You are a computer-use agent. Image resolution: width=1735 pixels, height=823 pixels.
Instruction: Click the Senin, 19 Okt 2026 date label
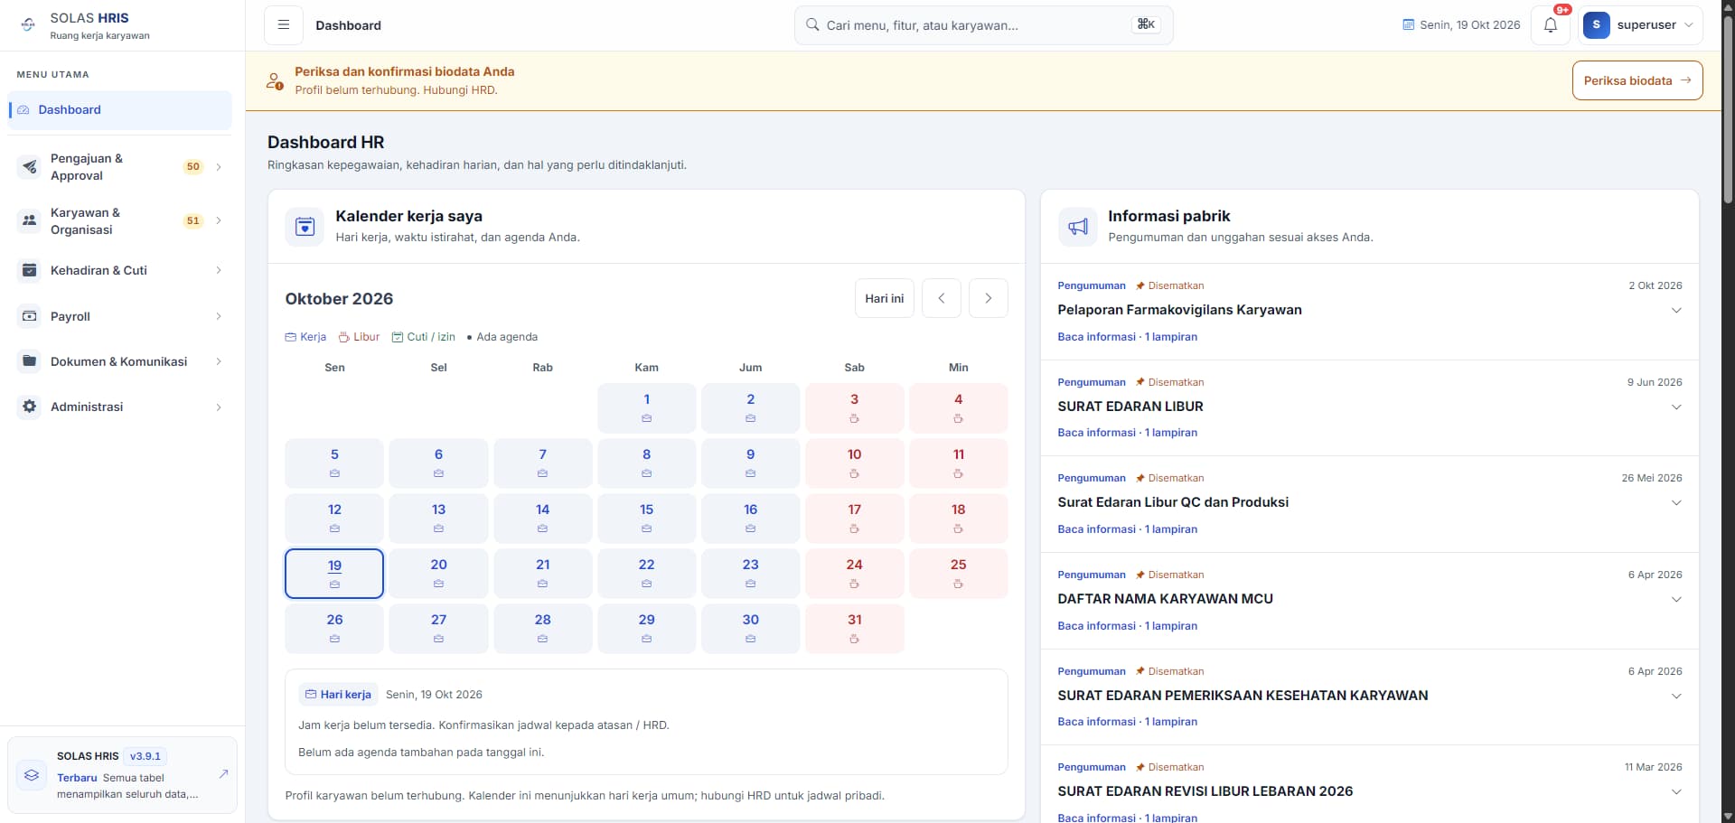(1461, 25)
